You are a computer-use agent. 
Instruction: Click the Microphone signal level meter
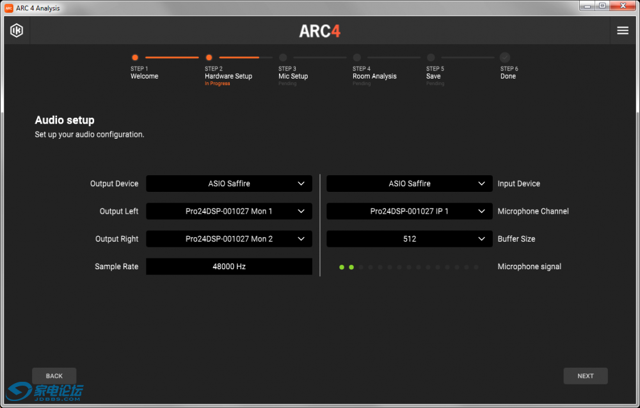(x=409, y=267)
